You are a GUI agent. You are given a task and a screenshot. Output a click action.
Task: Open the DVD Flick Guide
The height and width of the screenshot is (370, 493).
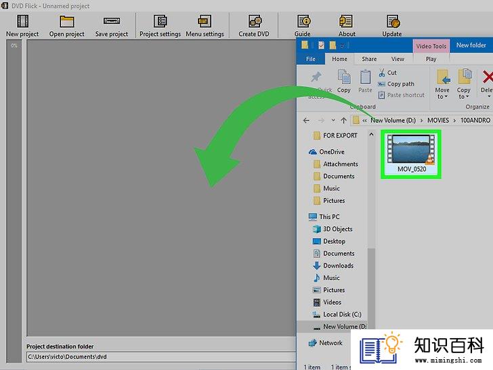(303, 26)
